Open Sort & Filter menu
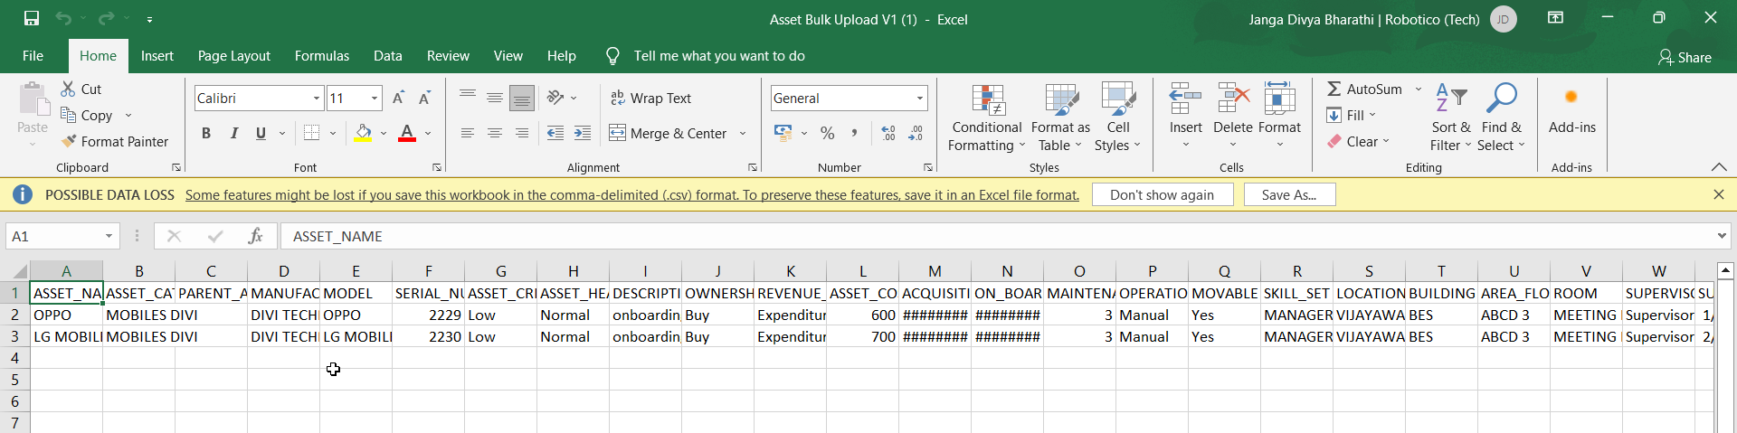The height and width of the screenshot is (433, 1737). tap(1451, 118)
